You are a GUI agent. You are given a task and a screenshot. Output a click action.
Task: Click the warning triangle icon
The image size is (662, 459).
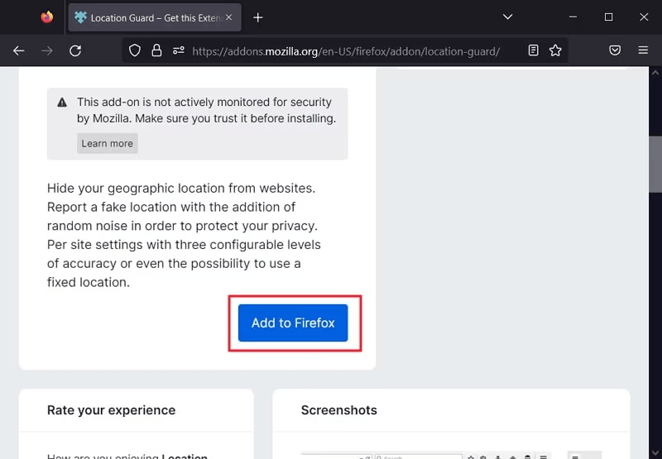[62, 103]
